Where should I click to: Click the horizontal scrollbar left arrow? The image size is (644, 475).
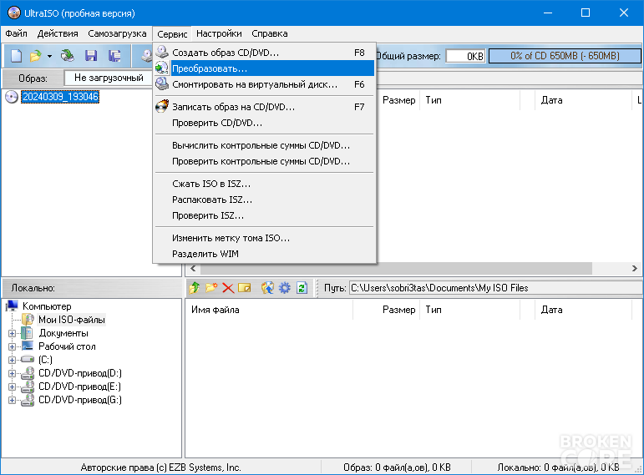pyautogui.click(x=193, y=269)
